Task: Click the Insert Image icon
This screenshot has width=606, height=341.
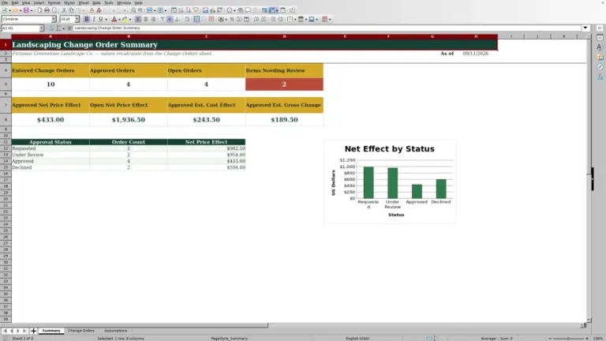Action: (206, 10)
